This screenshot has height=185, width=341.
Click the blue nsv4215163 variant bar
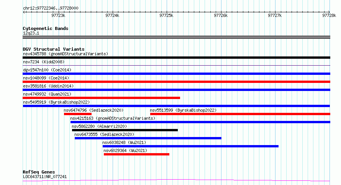200,122
